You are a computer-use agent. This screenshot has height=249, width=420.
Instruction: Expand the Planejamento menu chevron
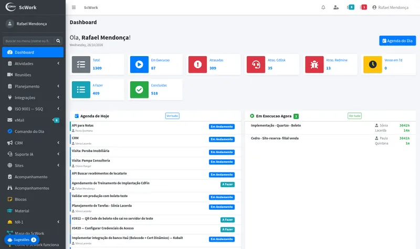tap(58, 86)
